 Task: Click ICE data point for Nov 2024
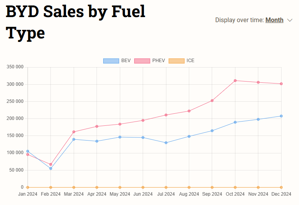[x=258, y=188]
